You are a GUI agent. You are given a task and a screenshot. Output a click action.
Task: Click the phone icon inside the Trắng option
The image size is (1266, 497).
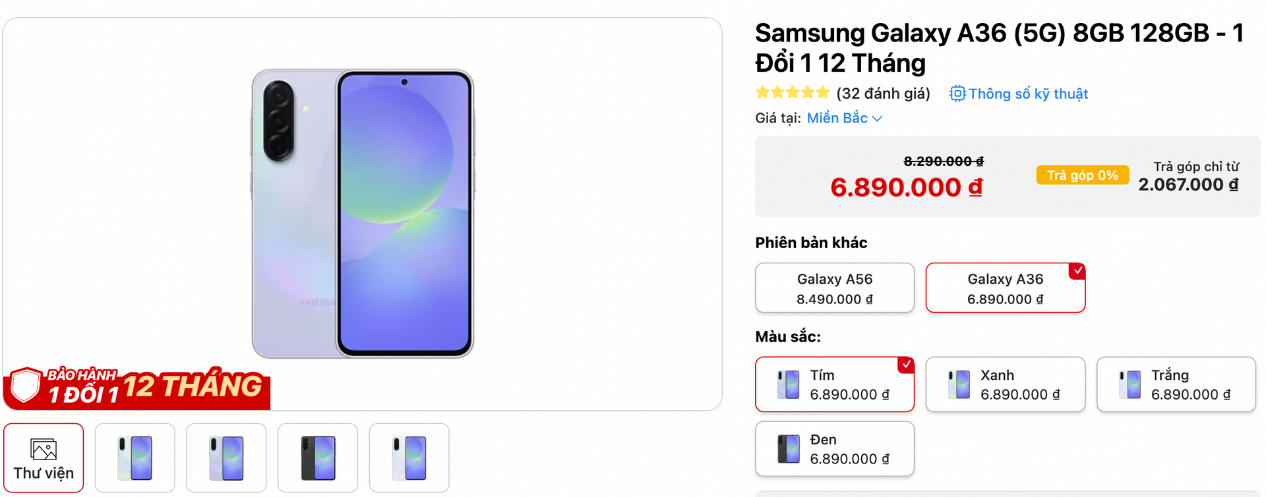(x=1130, y=384)
